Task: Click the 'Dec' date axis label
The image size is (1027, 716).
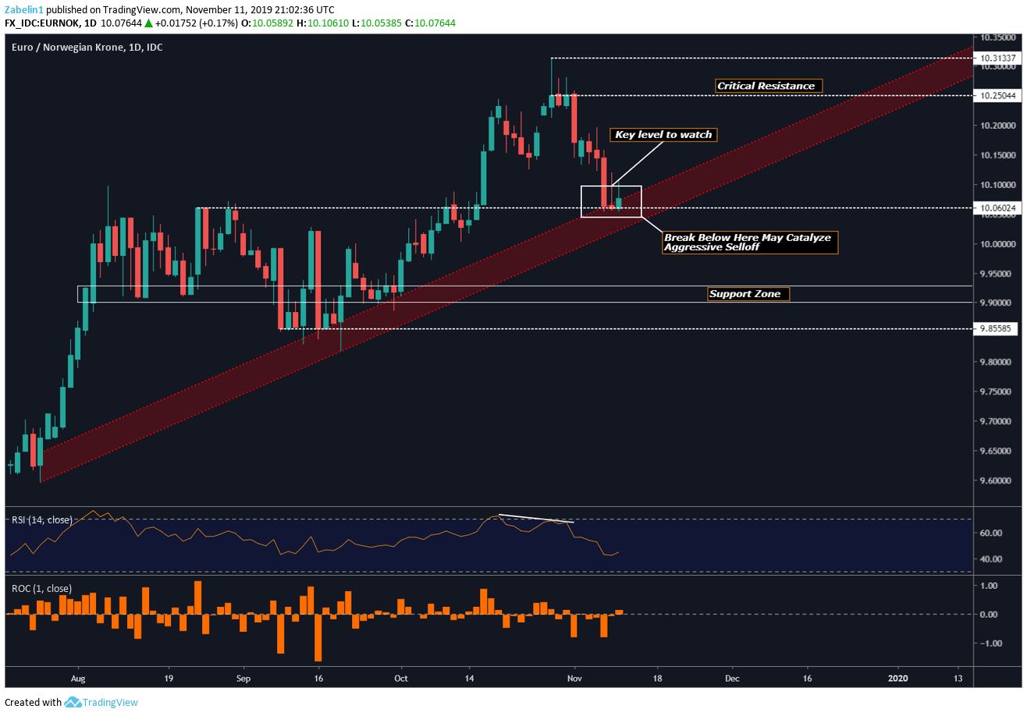Action: (x=733, y=679)
